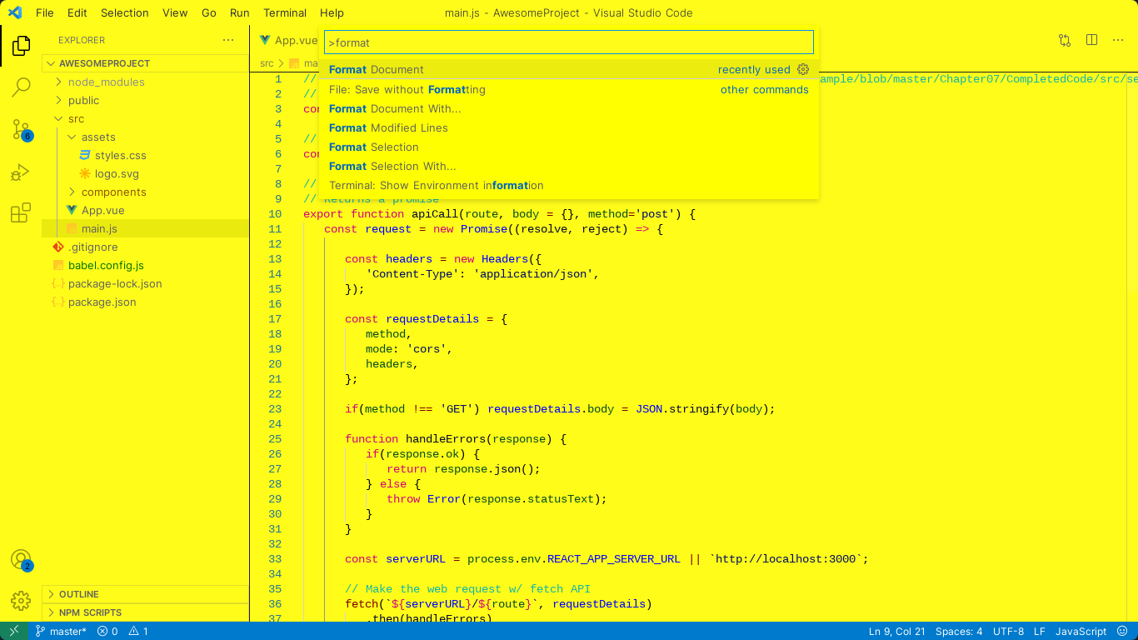1138x640 pixels.
Task: Open .gitignore file in explorer
Action: tap(92, 247)
